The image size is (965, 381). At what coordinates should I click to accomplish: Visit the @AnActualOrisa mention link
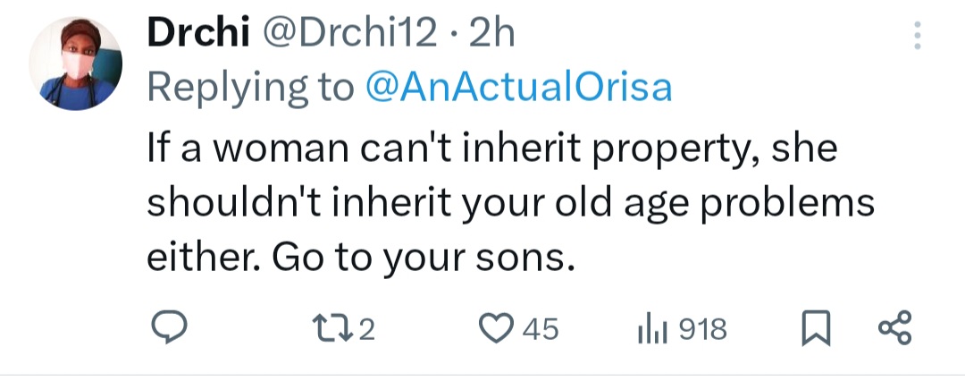[x=518, y=88]
